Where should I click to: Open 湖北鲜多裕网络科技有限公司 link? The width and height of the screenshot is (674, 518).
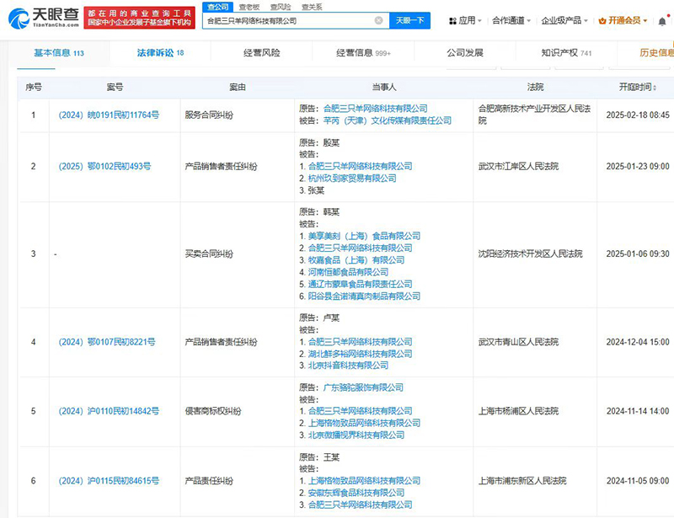pos(361,354)
